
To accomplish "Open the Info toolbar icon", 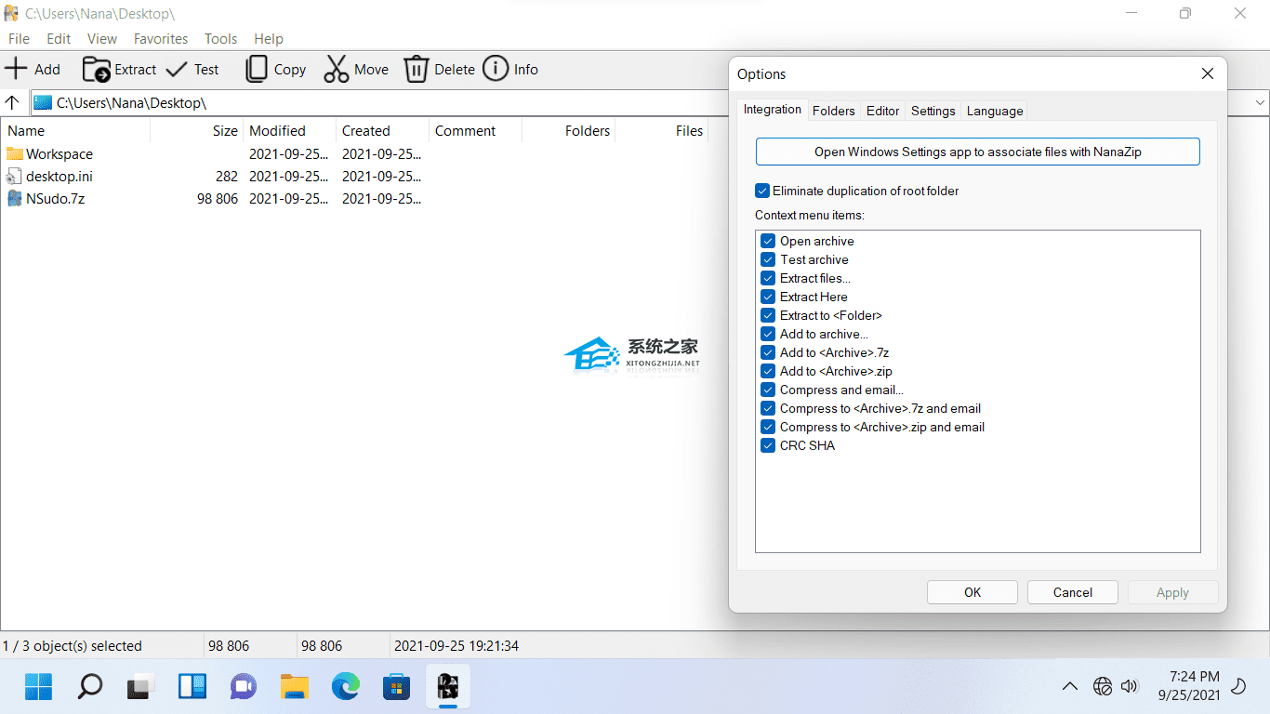I will tap(496, 69).
